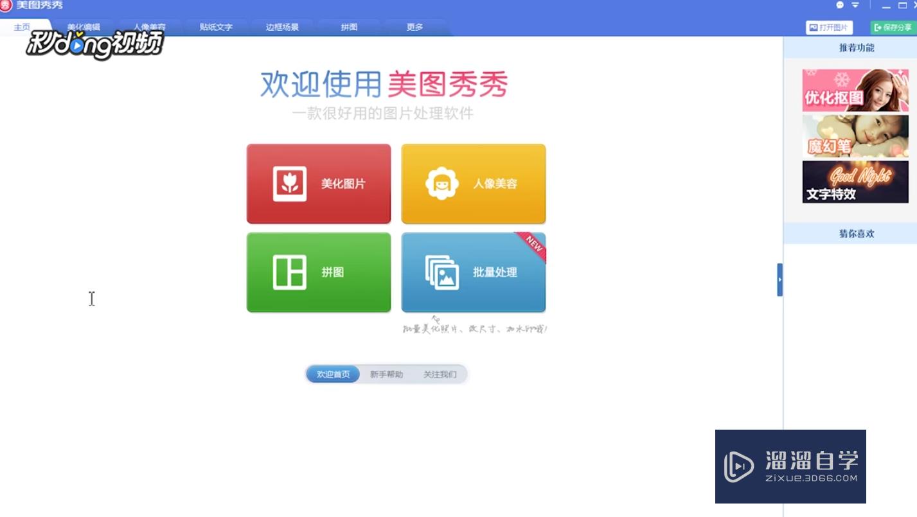Collapse the right sidebar panel handle

pyautogui.click(x=779, y=279)
